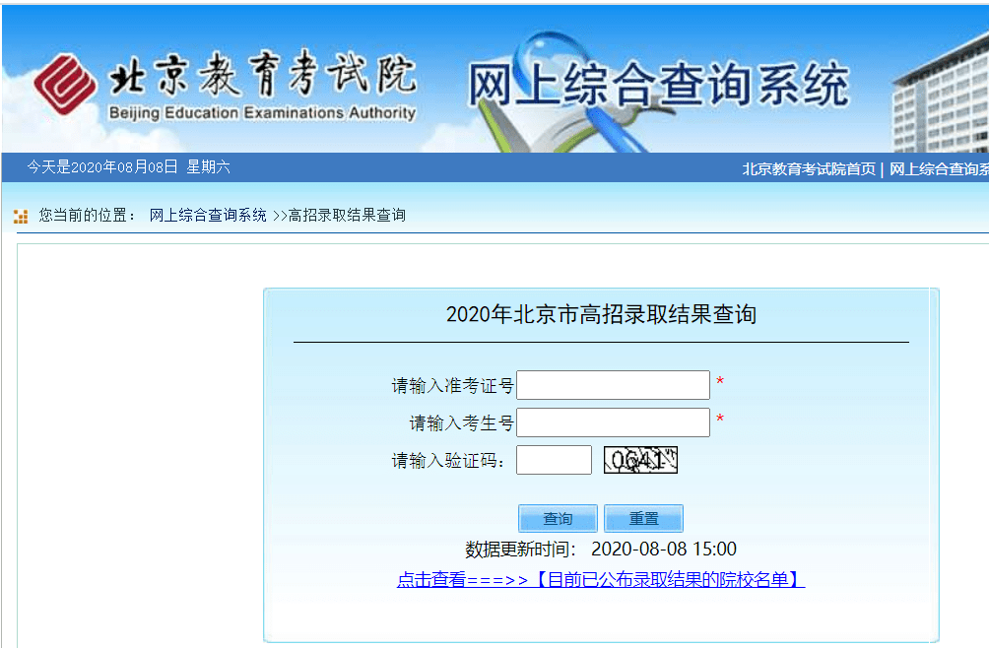Click 高招录取结果查询 breadcrumb text
This screenshot has width=989, height=648.
347,216
